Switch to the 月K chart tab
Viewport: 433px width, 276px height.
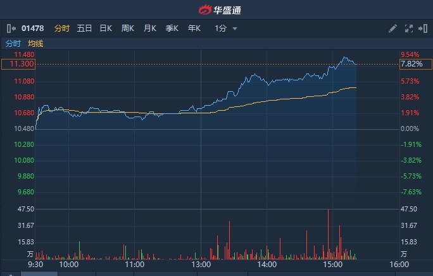point(150,28)
